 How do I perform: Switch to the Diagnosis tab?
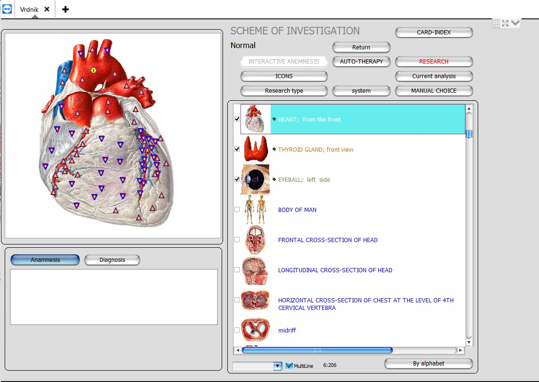[x=112, y=260]
